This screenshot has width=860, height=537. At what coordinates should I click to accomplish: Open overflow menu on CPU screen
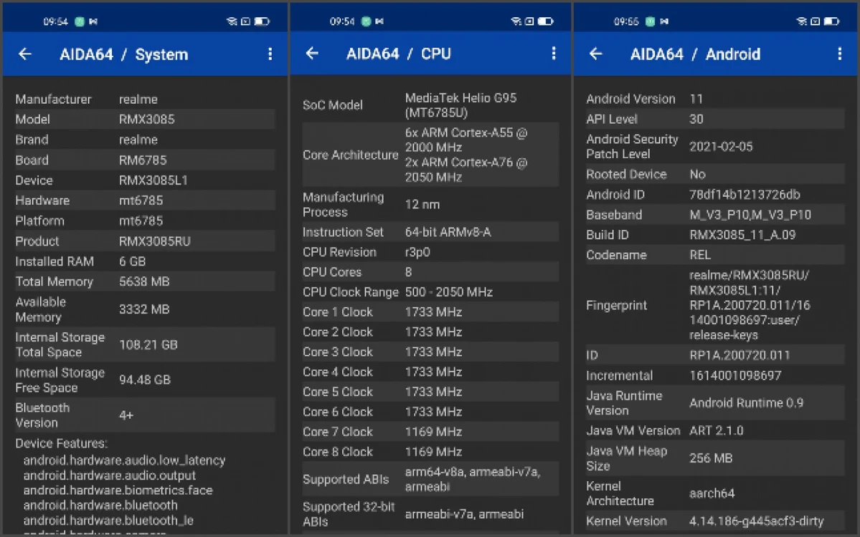coord(554,53)
